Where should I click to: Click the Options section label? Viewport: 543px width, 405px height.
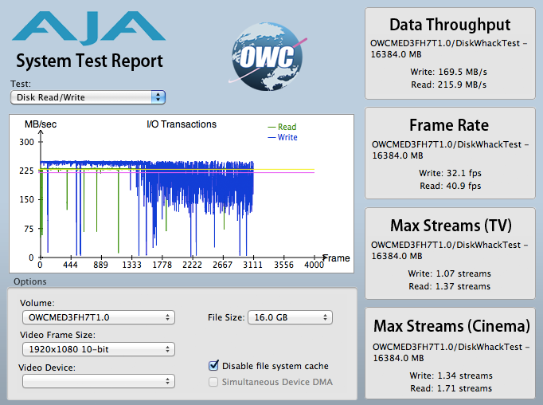click(x=29, y=281)
